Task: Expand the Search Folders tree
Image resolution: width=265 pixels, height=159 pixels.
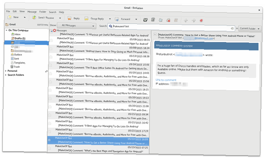Action: (x=6, y=75)
